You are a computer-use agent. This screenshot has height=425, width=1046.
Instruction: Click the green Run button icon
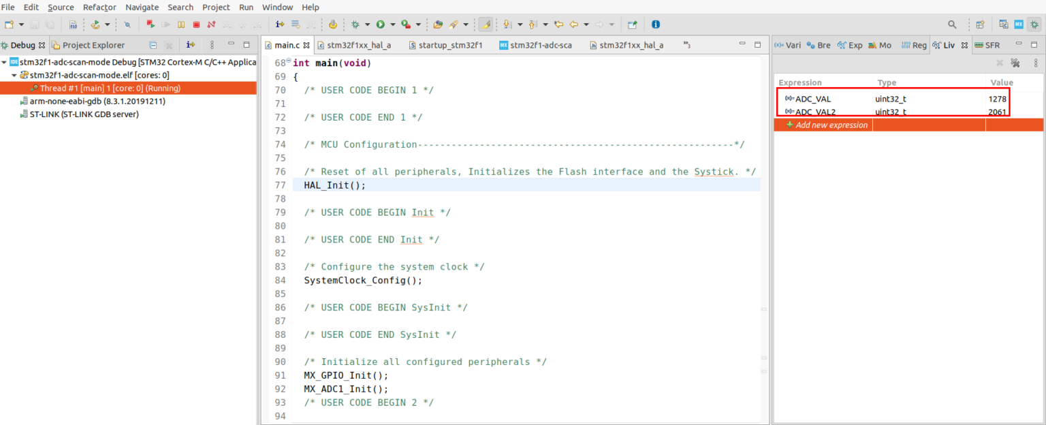pos(381,25)
